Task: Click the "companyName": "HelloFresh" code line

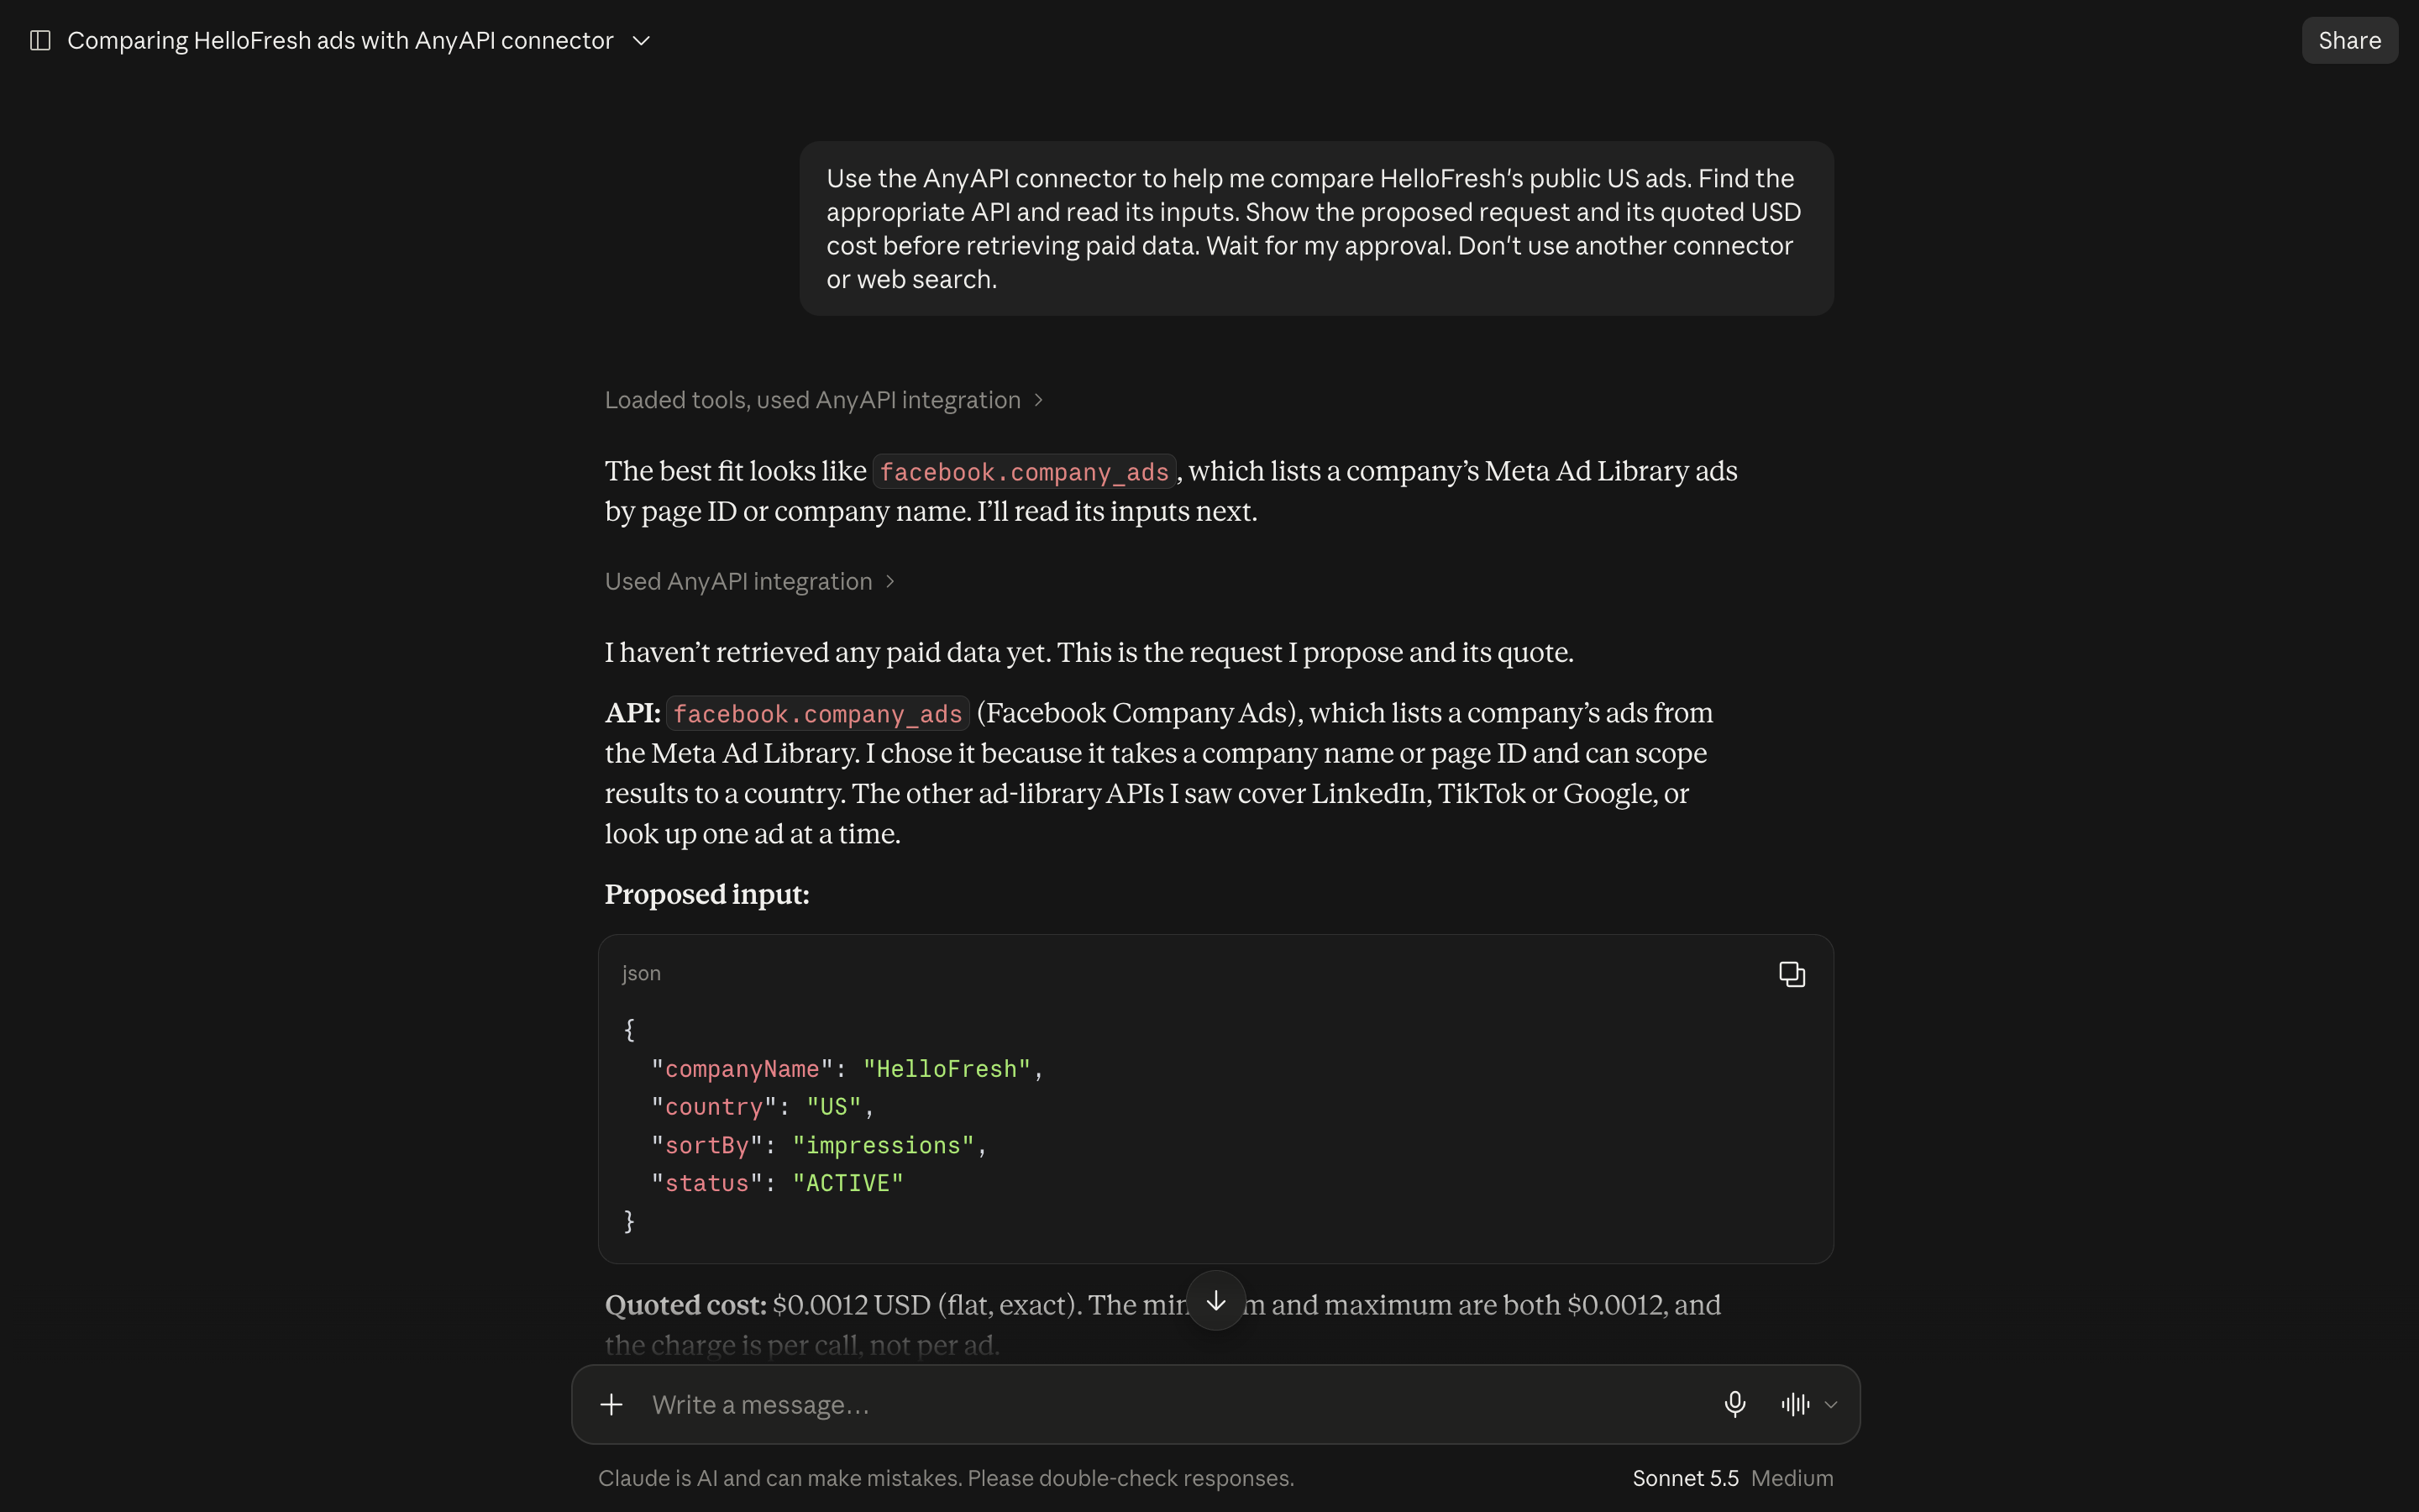Action: pos(847,1069)
